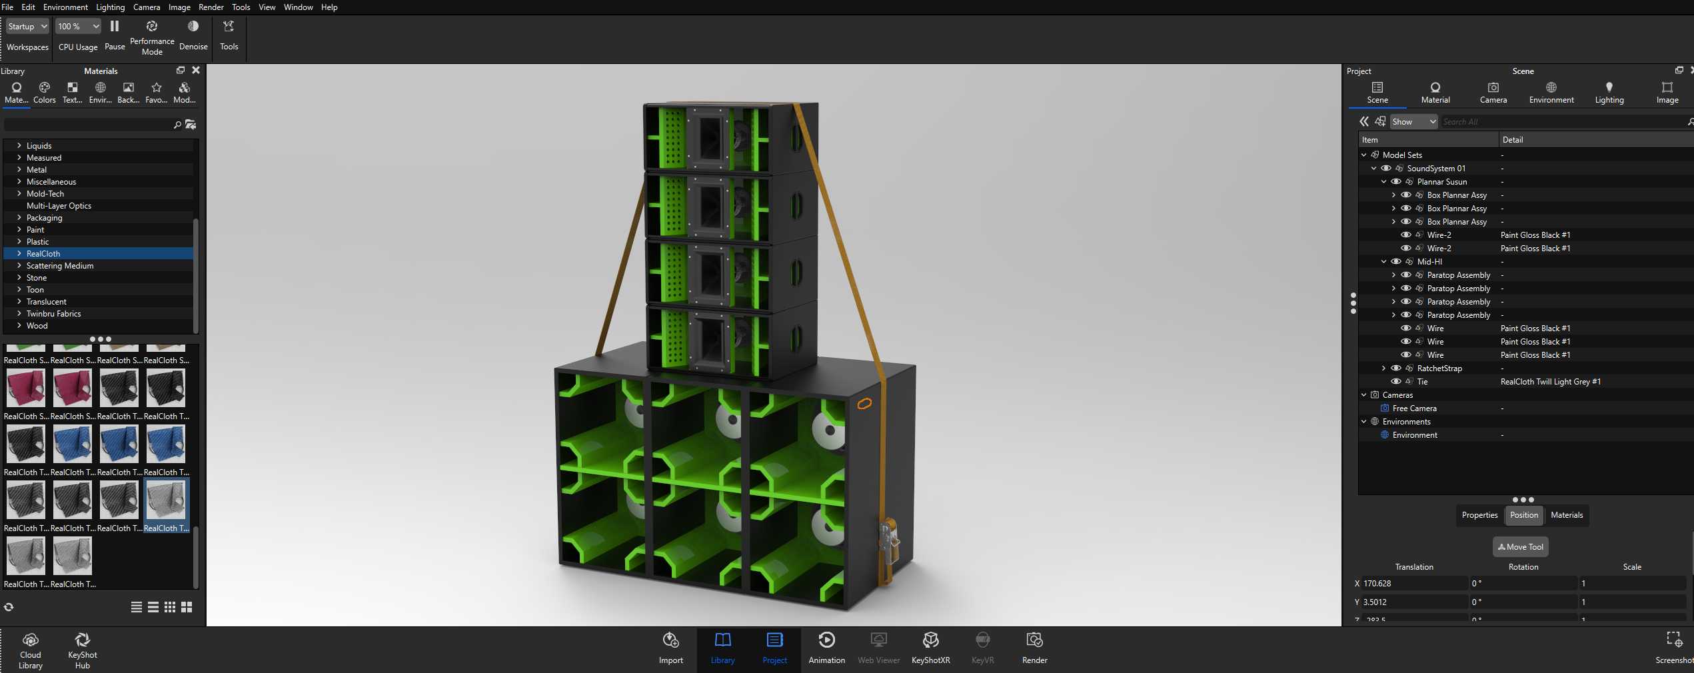The height and width of the screenshot is (673, 1694).
Task: Open the Lighting menu
Action: tap(110, 7)
